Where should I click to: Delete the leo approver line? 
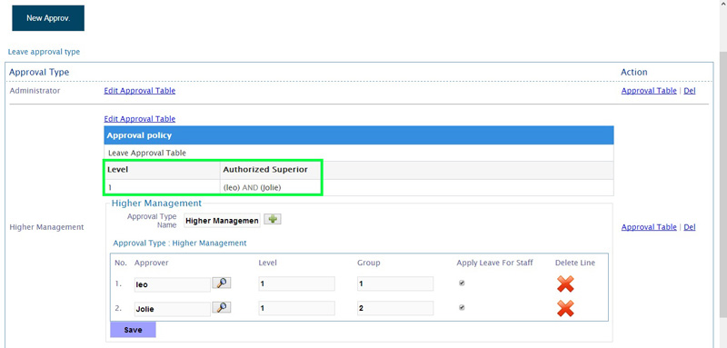565,284
